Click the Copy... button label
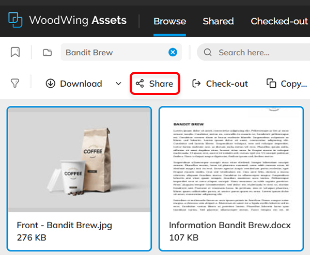This screenshot has width=310, height=255. tap(294, 84)
